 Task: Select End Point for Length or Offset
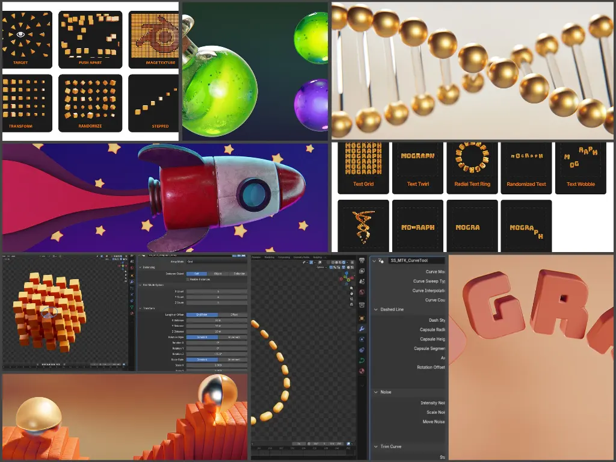[x=202, y=315]
